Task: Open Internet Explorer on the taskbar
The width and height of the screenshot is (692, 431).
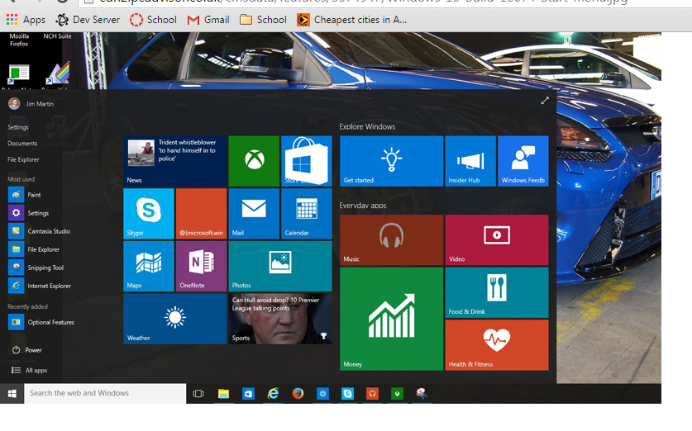Action: pos(273,394)
